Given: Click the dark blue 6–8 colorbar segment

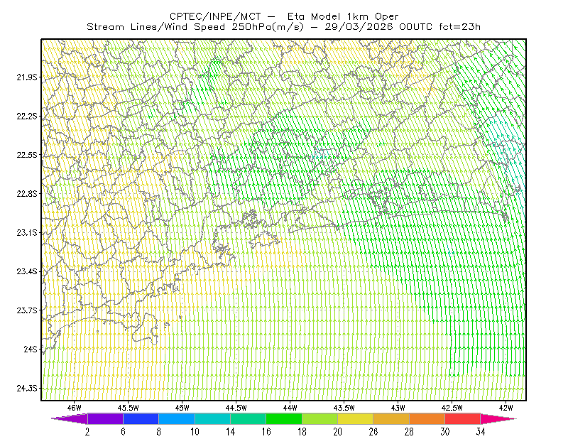Looking at the screenshot, I should [141, 418].
